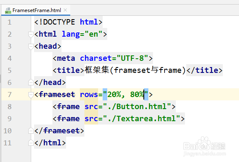The image size is (239, 162).
Task: Click line number 7 in gutter
Action: click(x=10, y=95)
